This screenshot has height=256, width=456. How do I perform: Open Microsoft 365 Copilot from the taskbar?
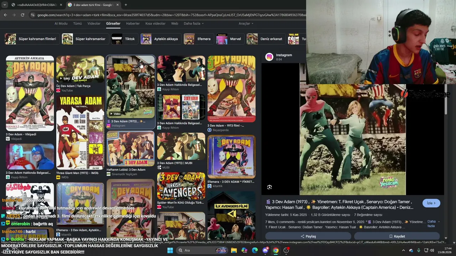244,250
